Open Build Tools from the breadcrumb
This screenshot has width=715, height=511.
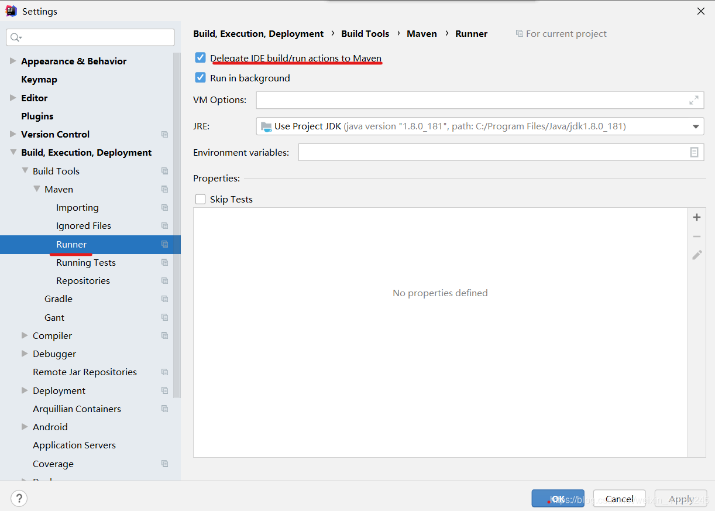(x=365, y=33)
